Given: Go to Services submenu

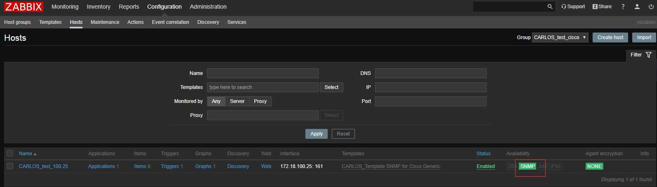Looking at the screenshot, I should 237,22.
